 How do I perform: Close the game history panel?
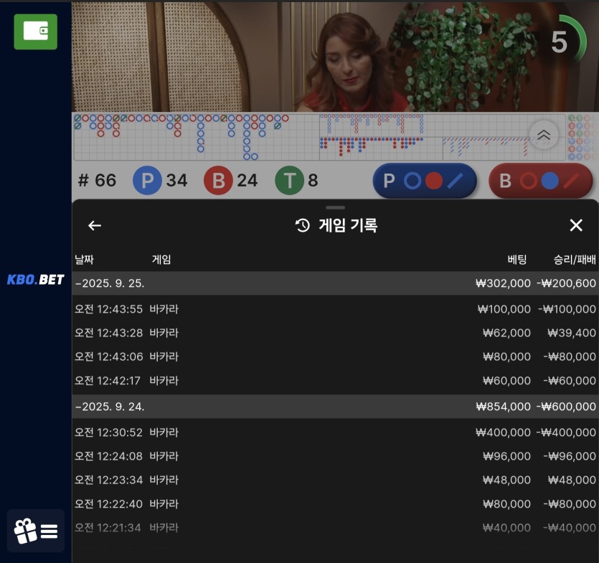(575, 225)
